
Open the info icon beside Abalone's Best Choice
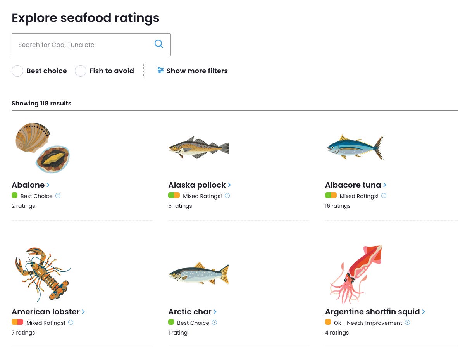(x=58, y=196)
